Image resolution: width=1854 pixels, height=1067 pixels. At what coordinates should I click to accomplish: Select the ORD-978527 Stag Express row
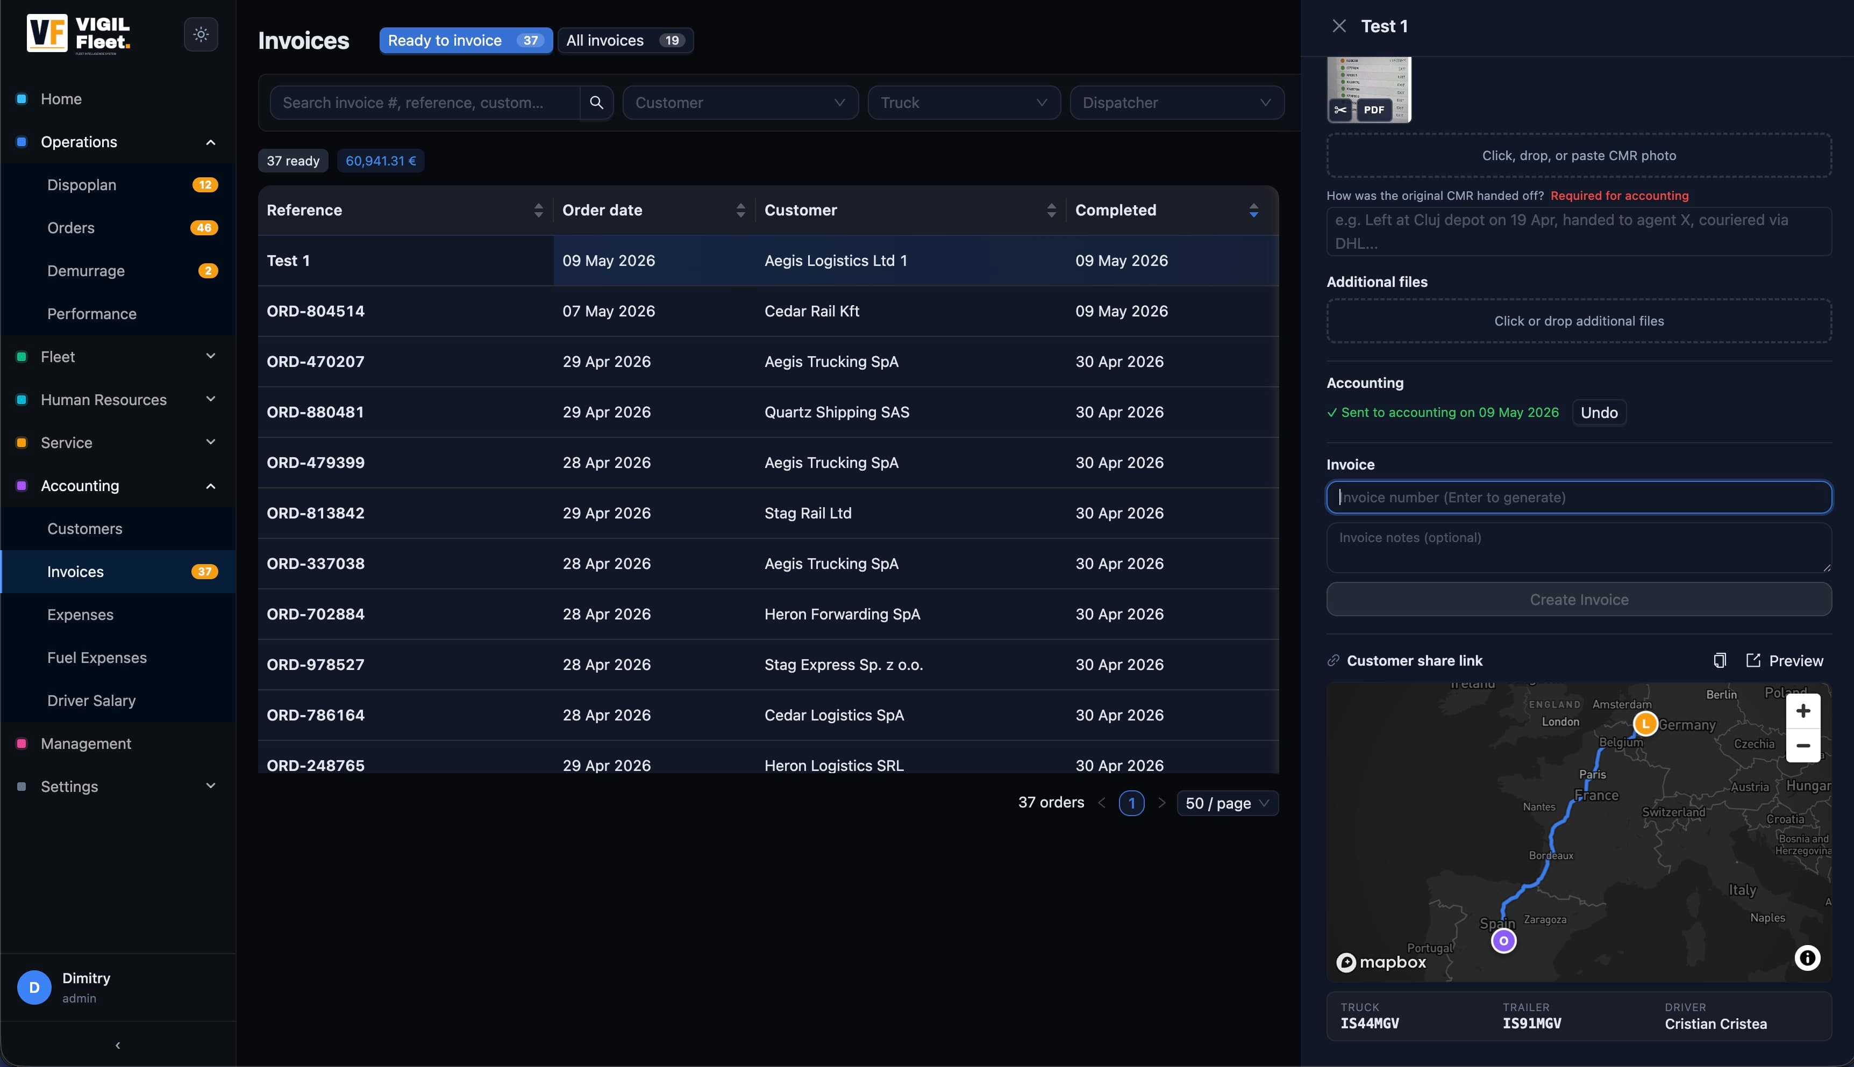coord(768,665)
